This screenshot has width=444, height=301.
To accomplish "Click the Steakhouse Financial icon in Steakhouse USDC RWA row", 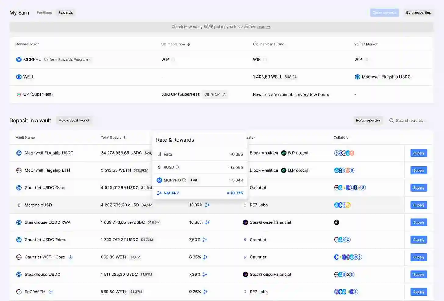I will coord(245,222).
